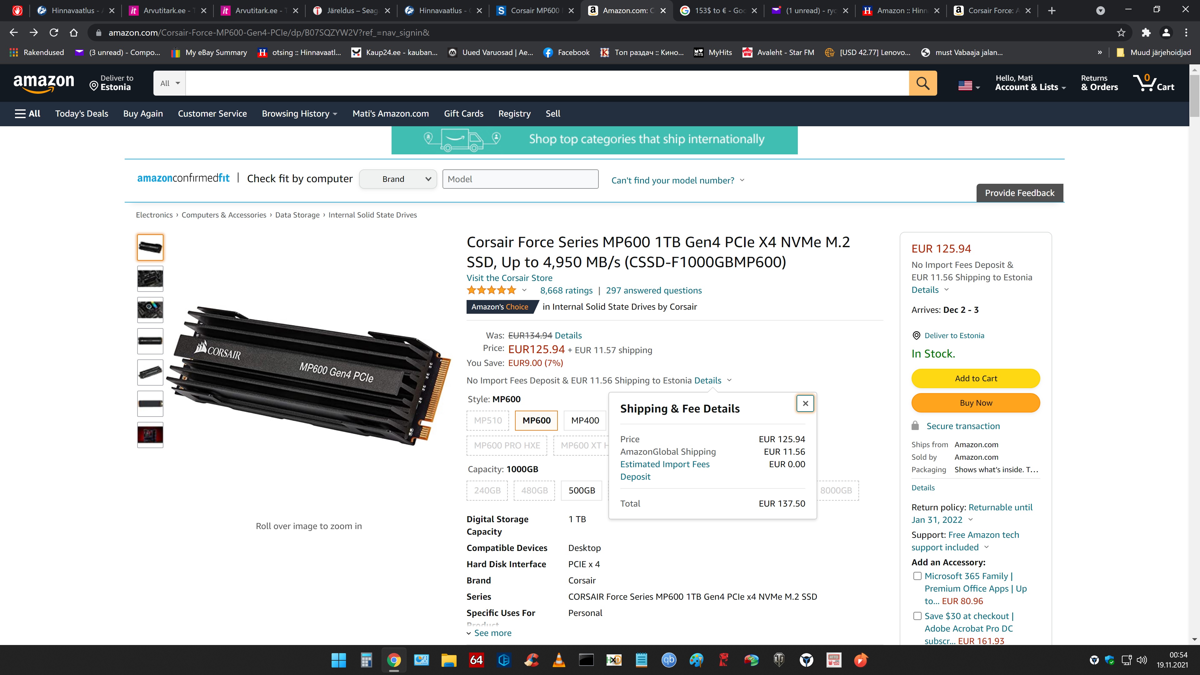The height and width of the screenshot is (675, 1200).
Task: Click the browser Home icon
Action: tap(74, 32)
